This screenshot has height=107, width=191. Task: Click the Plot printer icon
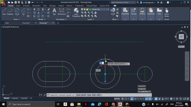pos(29,2)
